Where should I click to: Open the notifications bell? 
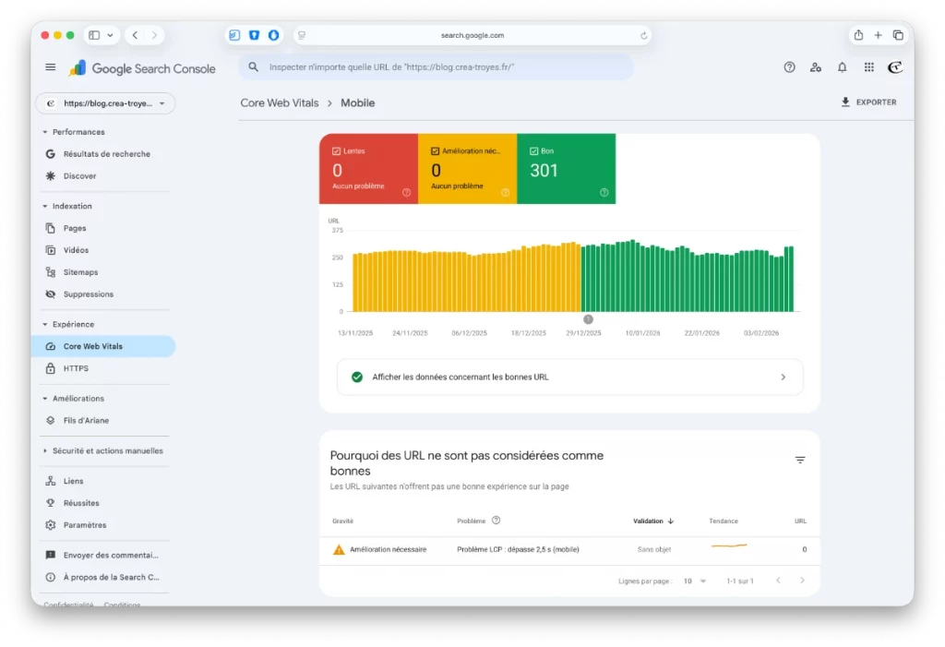pos(842,67)
